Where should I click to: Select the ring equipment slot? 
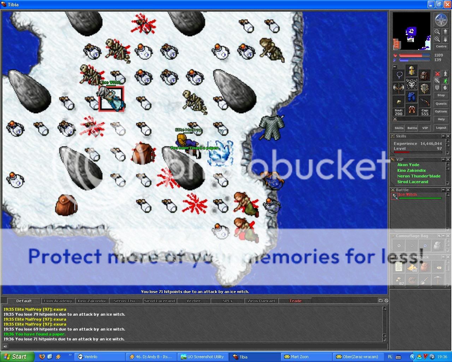point(399,101)
